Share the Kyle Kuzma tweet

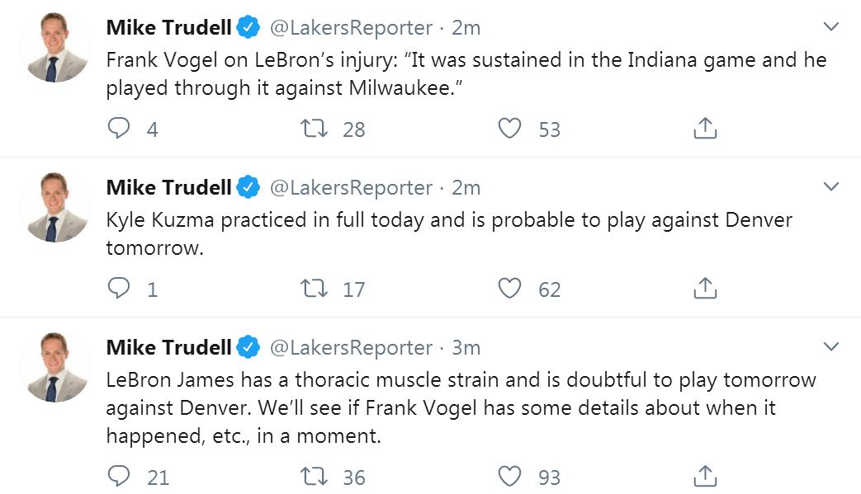tap(704, 289)
